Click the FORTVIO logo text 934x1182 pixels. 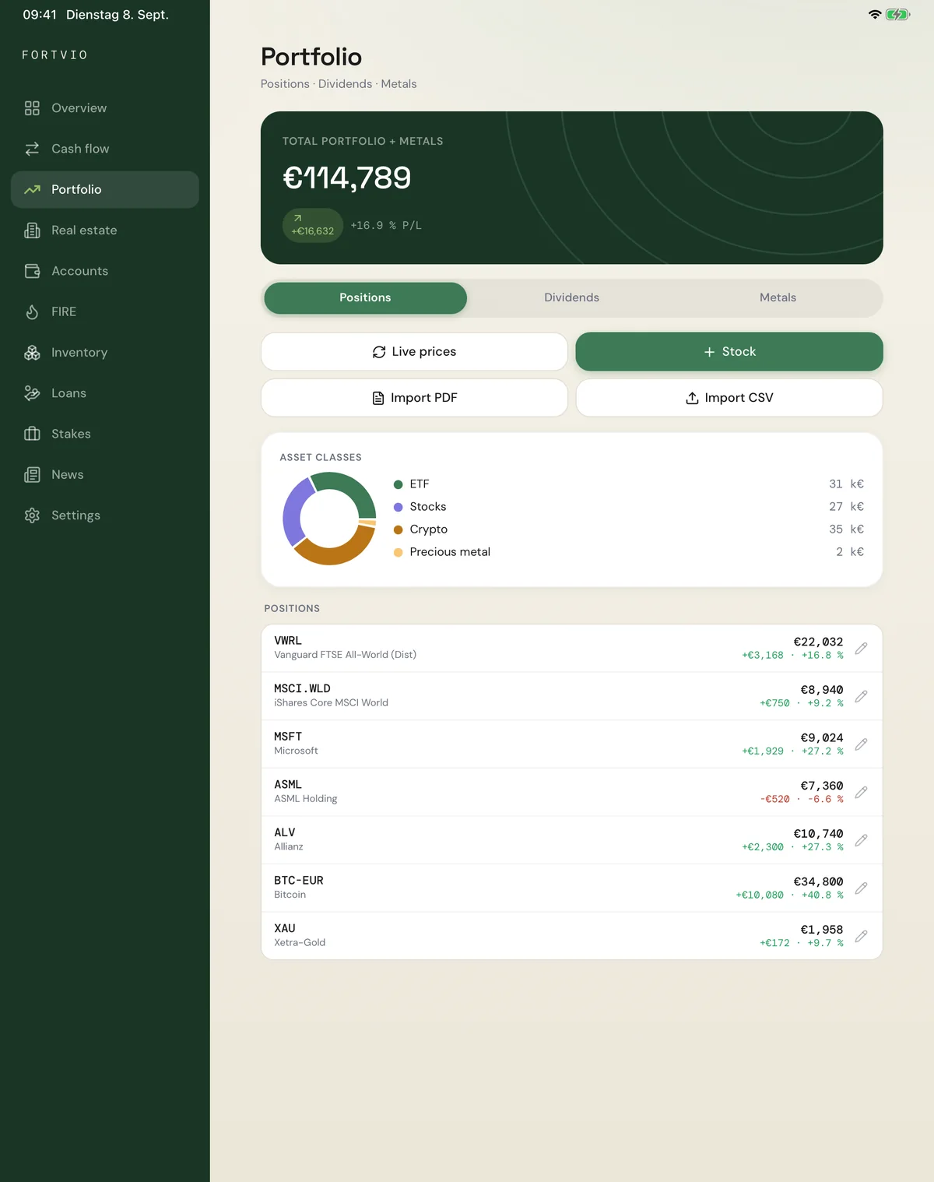click(54, 55)
